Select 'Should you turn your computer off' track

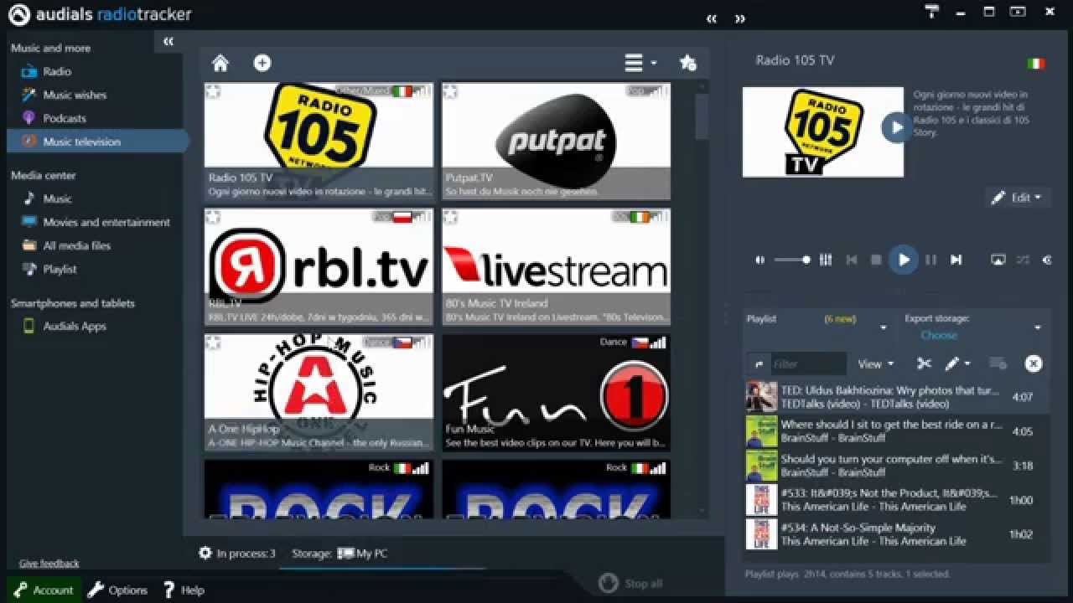point(897,466)
